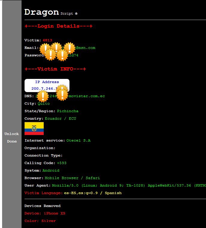Select the city value Quito

point(44,104)
